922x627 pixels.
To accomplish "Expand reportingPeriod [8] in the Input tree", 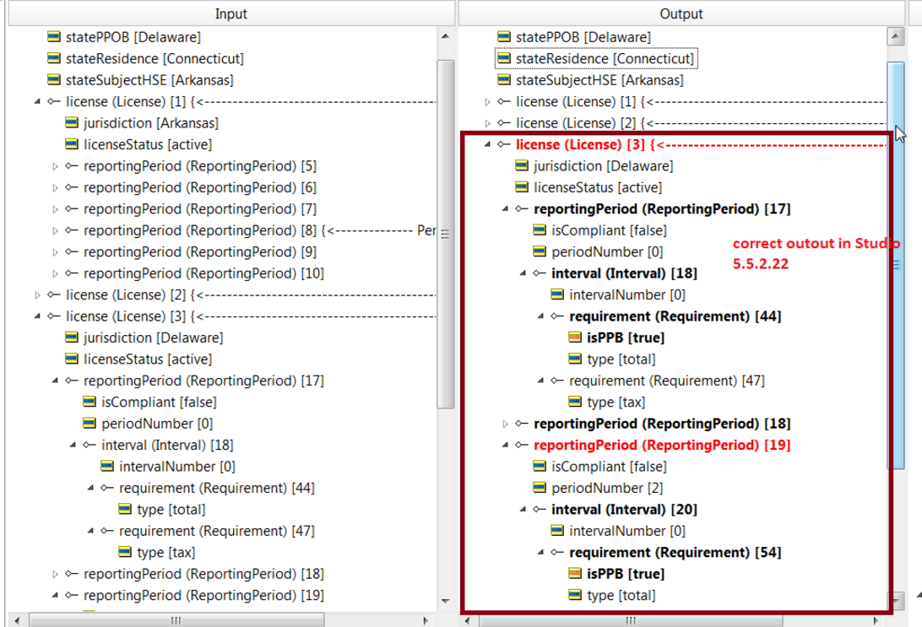I will click(55, 231).
